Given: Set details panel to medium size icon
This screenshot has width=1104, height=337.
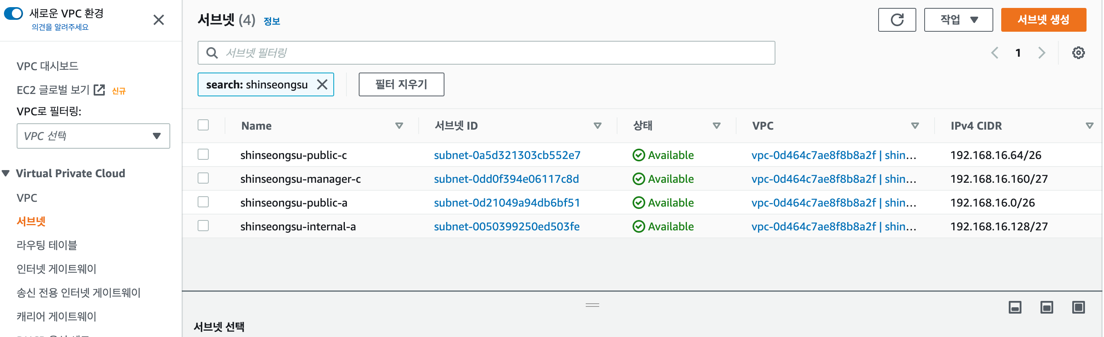Looking at the screenshot, I should pyautogui.click(x=1046, y=307).
